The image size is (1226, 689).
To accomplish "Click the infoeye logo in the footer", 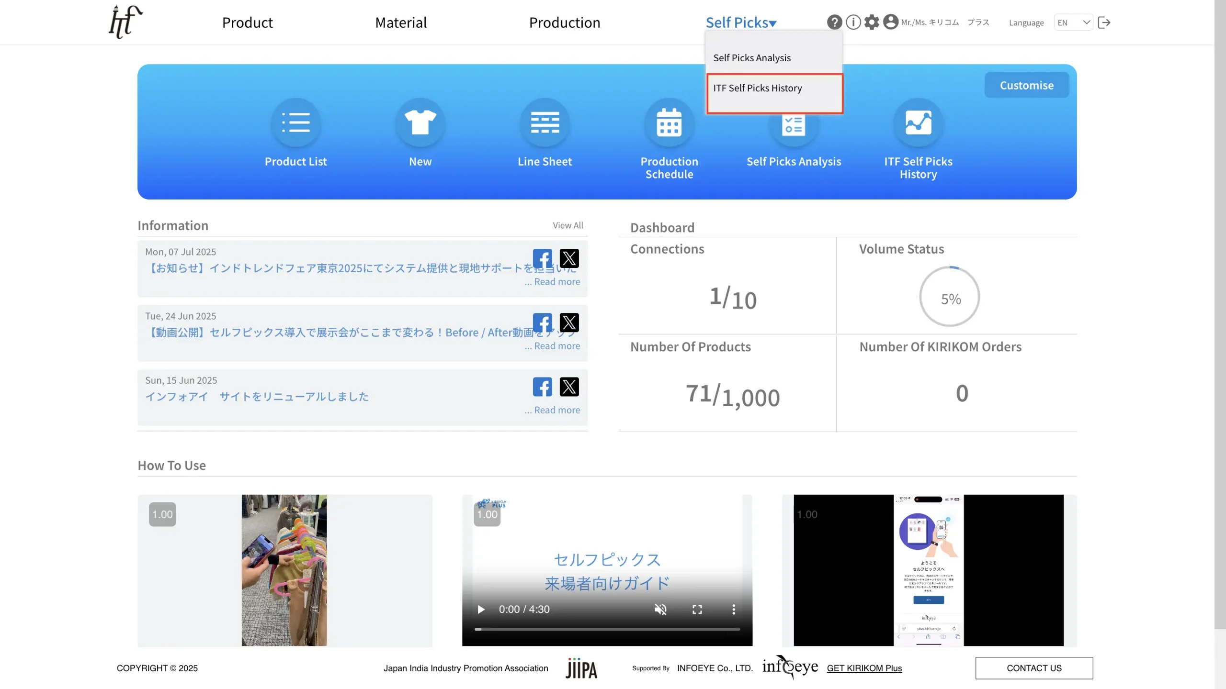I will tap(790, 667).
